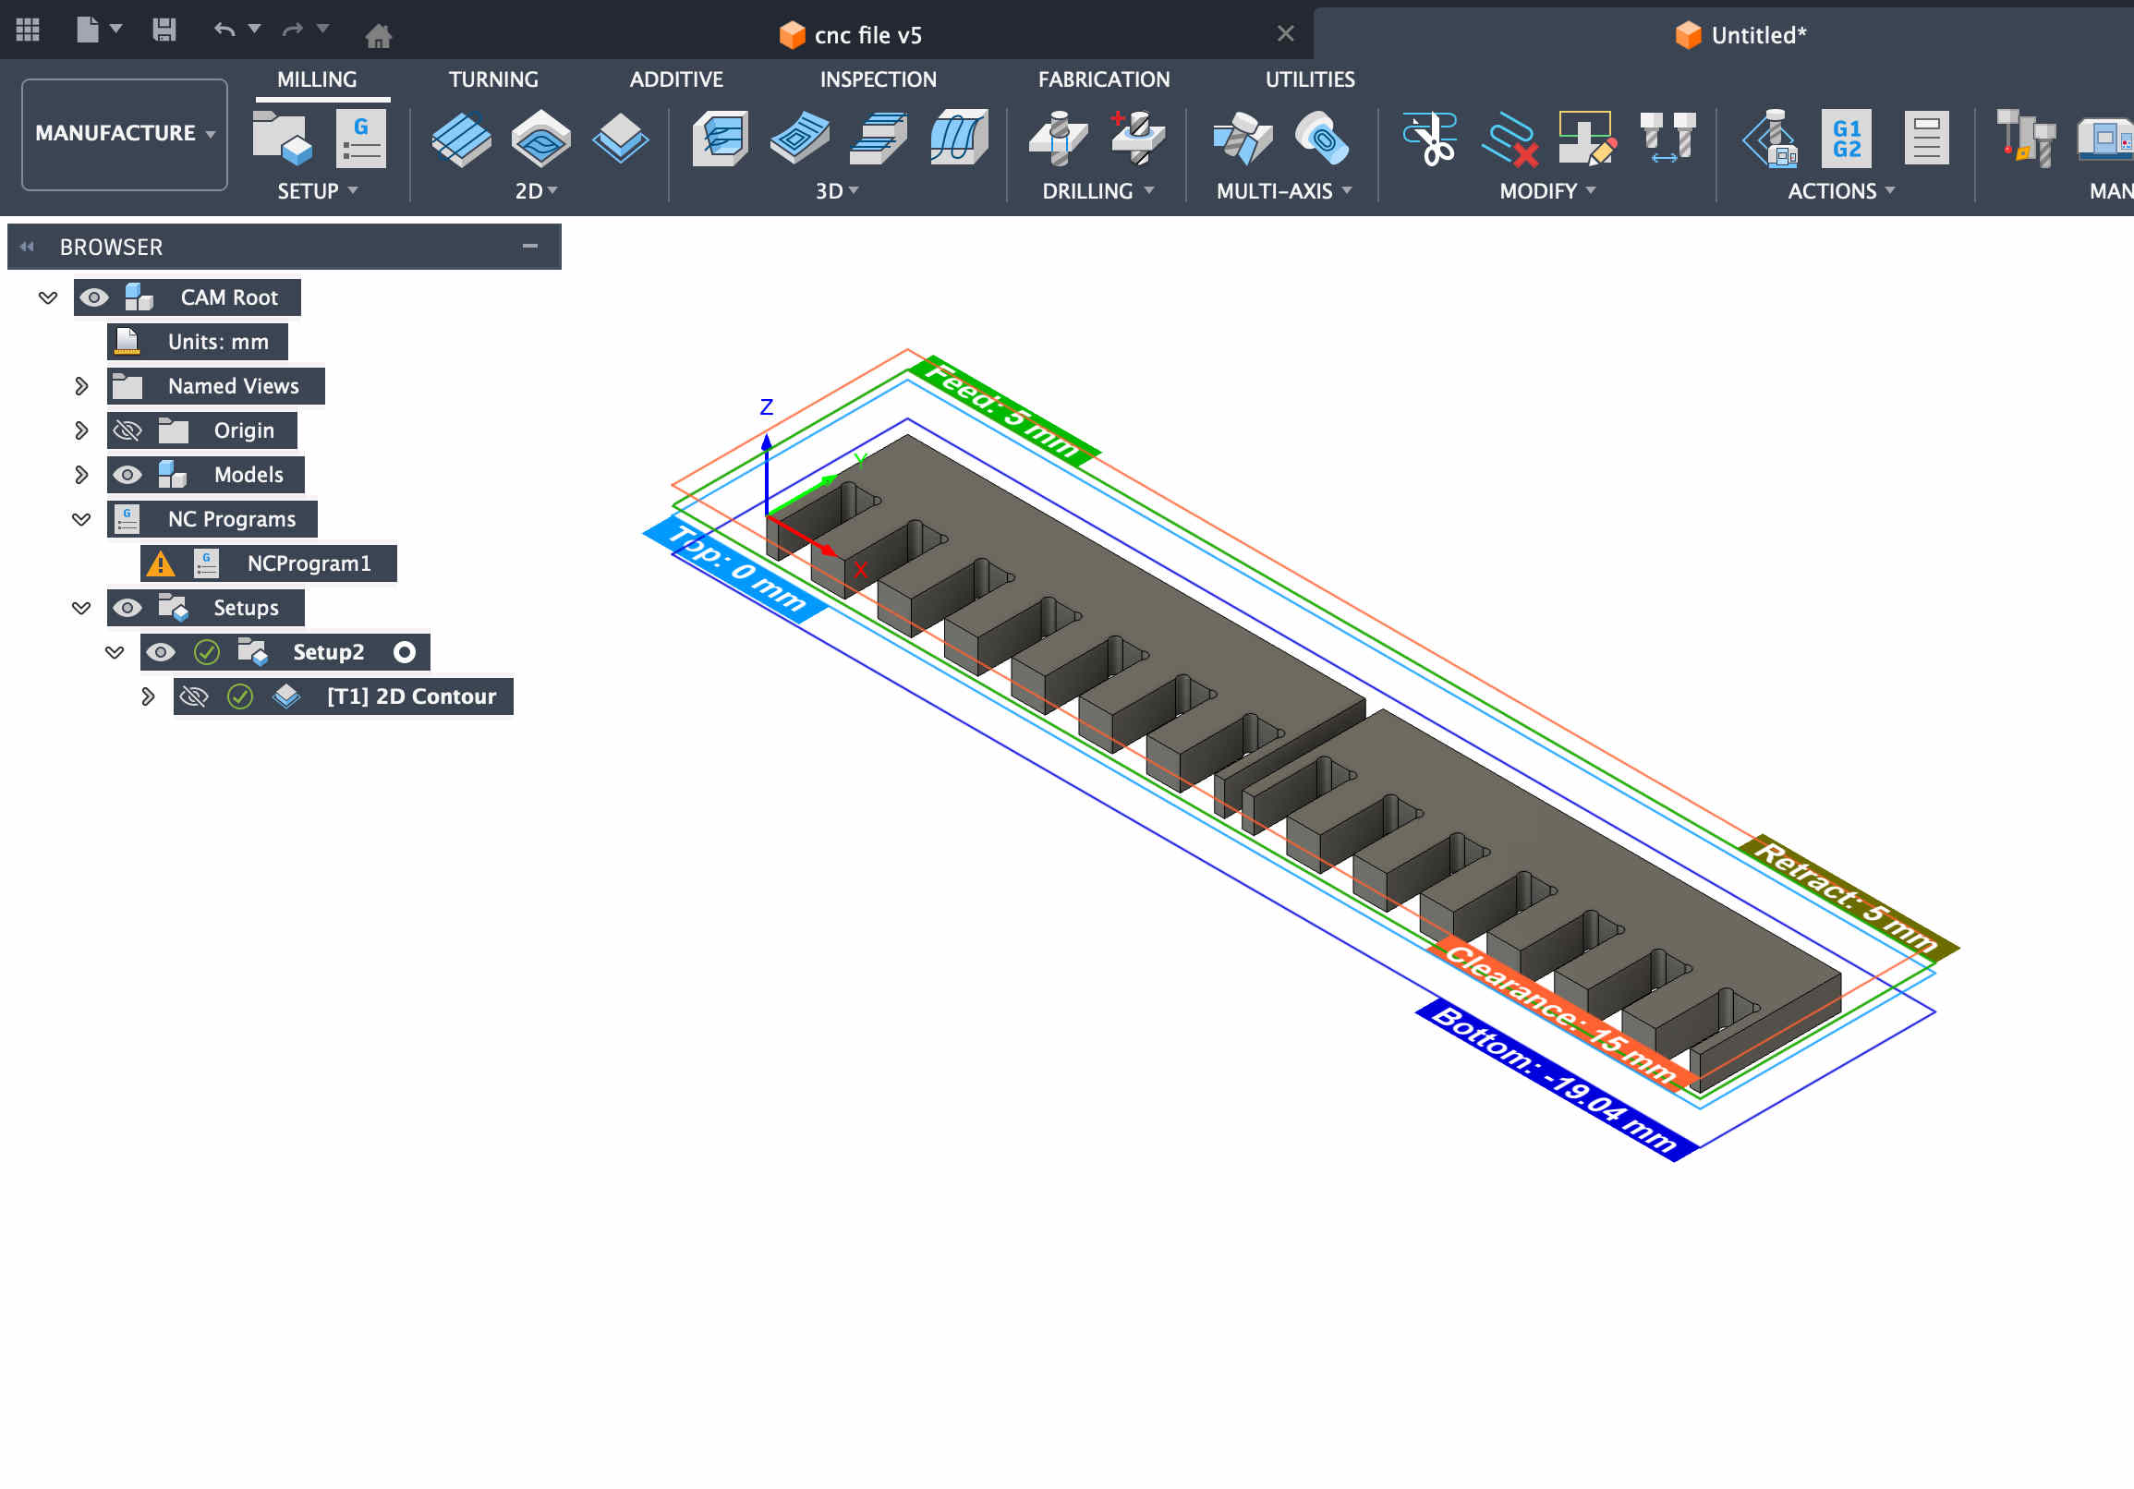This screenshot has width=2134, height=1489.
Task: Select the 2D Pocket tool icon
Action: pyautogui.click(x=541, y=138)
